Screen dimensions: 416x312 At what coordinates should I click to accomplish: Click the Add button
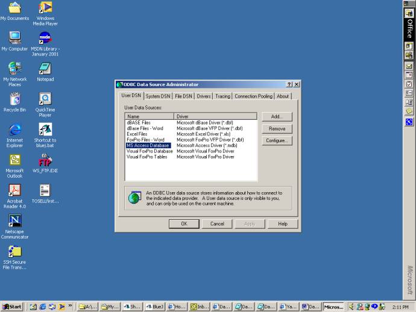(277, 117)
